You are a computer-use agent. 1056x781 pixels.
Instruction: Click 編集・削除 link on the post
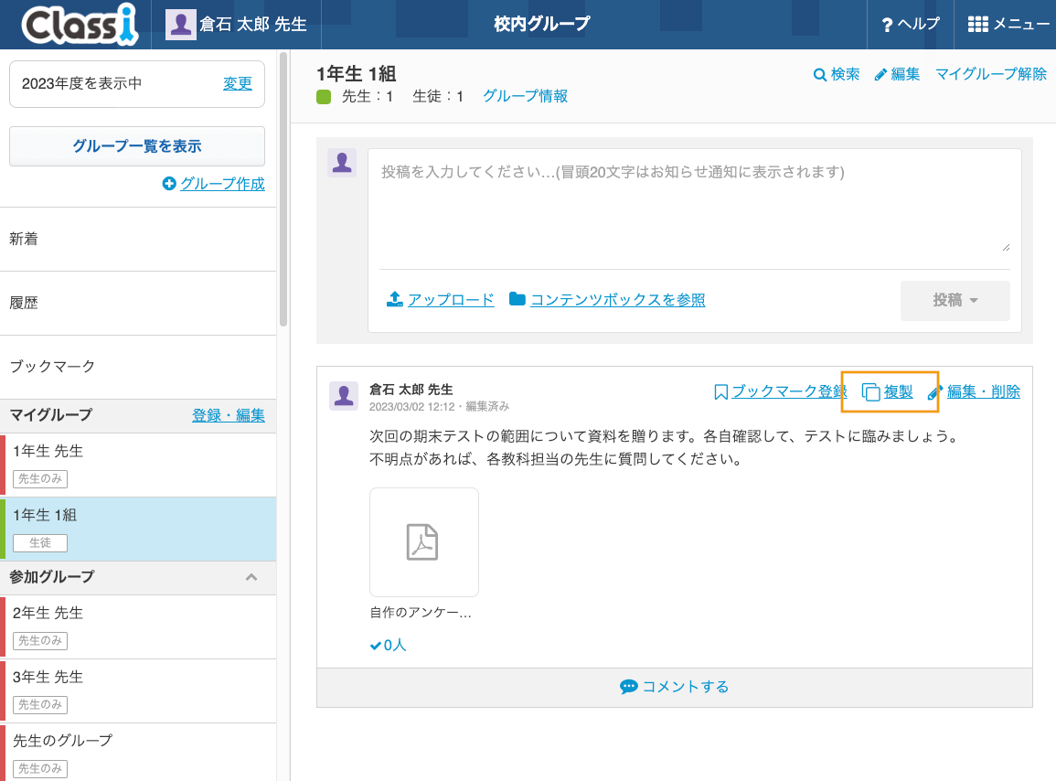point(983,391)
